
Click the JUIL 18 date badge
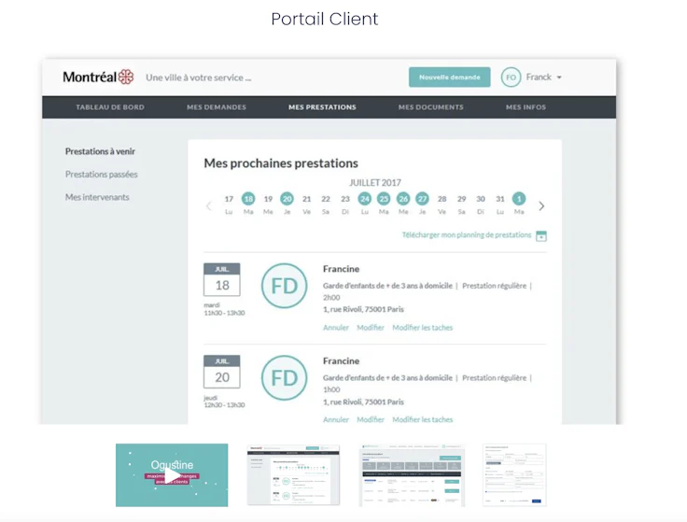click(x=222, y=279)
